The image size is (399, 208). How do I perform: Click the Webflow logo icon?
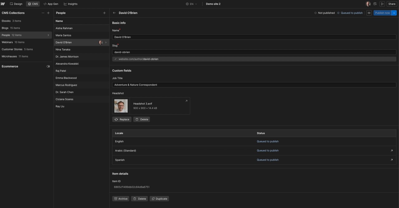(3, 4)
